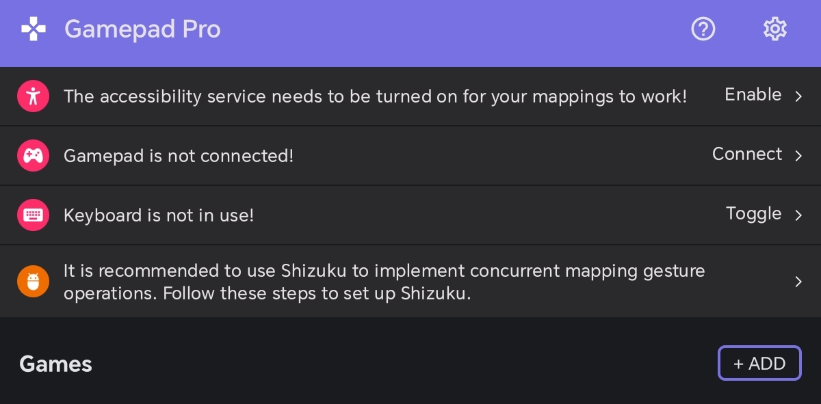Open the chevron on the Shizuku row

coord(798,282)
